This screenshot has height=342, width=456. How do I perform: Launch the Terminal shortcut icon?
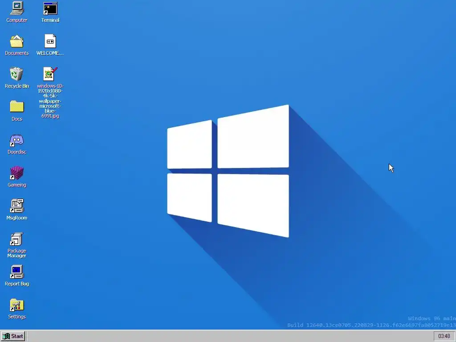[50, 8]
